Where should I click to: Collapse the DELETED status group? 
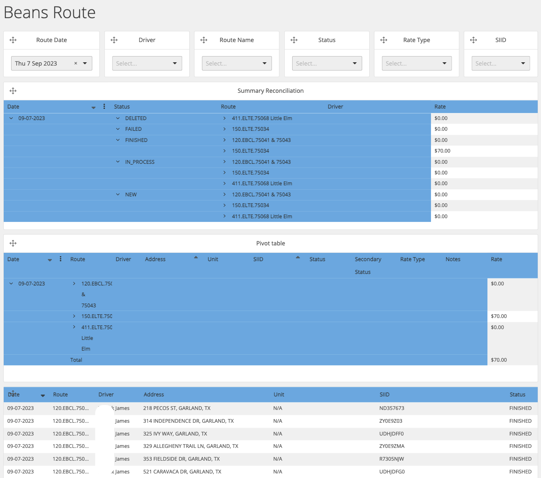118,118
